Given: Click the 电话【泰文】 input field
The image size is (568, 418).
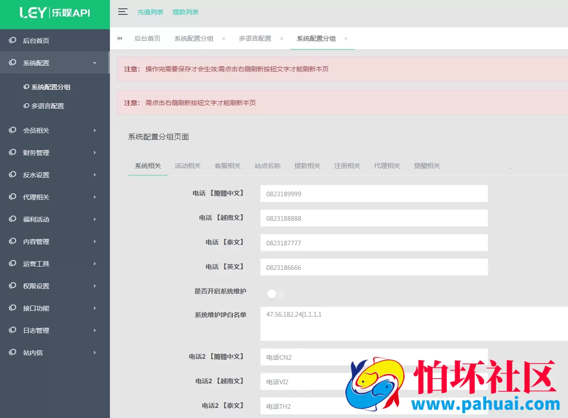Looking at the screenshot, I should tap(374, 243).
